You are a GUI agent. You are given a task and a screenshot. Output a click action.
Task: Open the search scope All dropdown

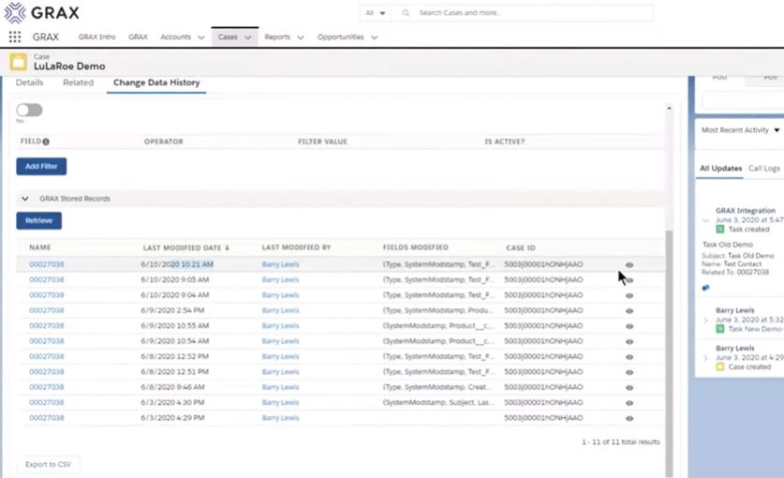click(375, 13)
